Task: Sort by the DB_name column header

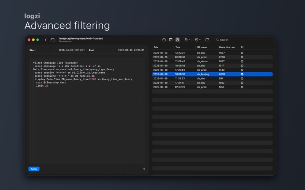Action: pos(202,47)
